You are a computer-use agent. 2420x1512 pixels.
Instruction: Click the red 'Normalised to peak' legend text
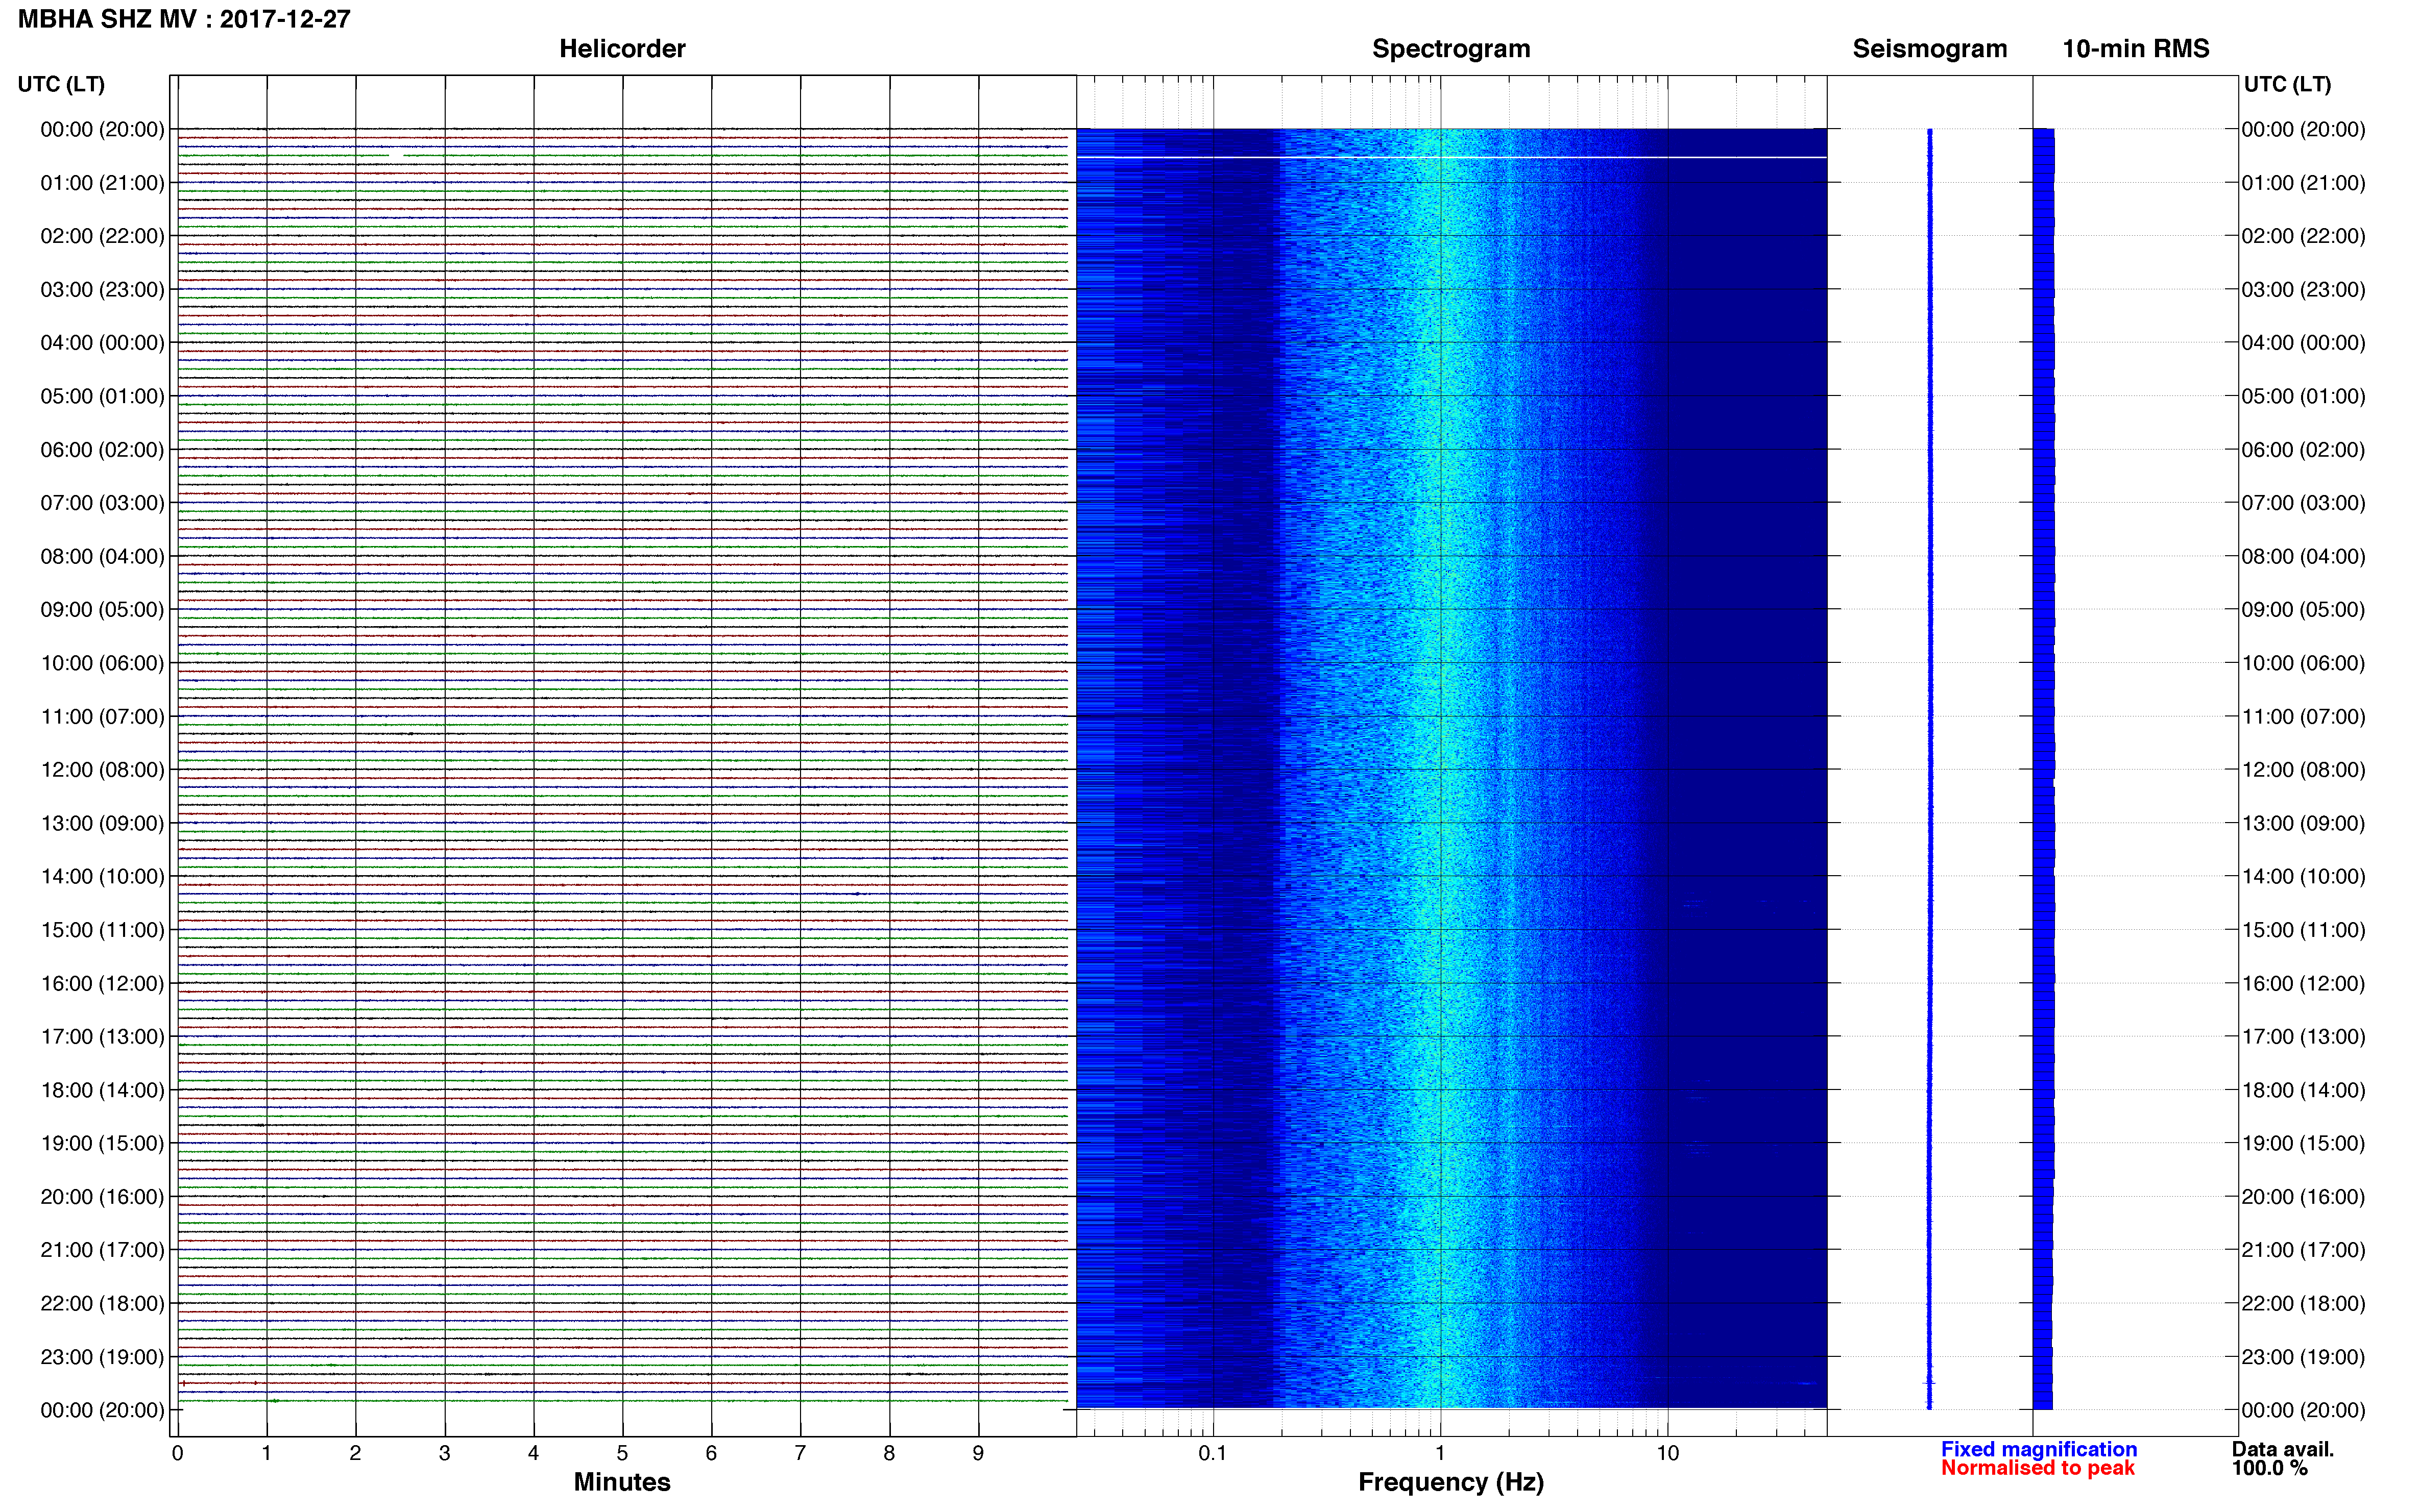[2038, 1468]
